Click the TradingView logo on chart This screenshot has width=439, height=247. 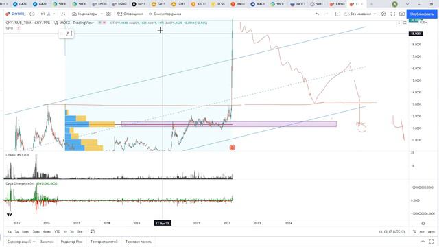point(10,215)
